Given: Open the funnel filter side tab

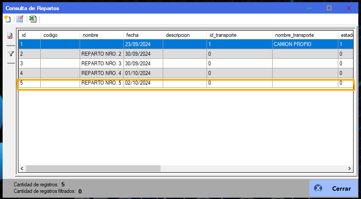Looking at the screenshot, I should click(11, 53).
